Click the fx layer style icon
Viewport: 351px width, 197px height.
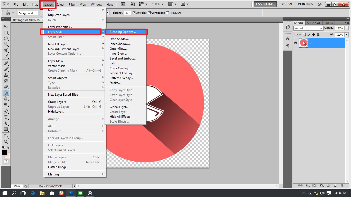coord(307,185)
